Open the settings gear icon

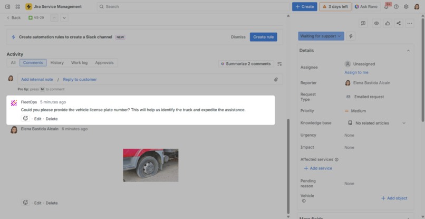tap(406, 7)
